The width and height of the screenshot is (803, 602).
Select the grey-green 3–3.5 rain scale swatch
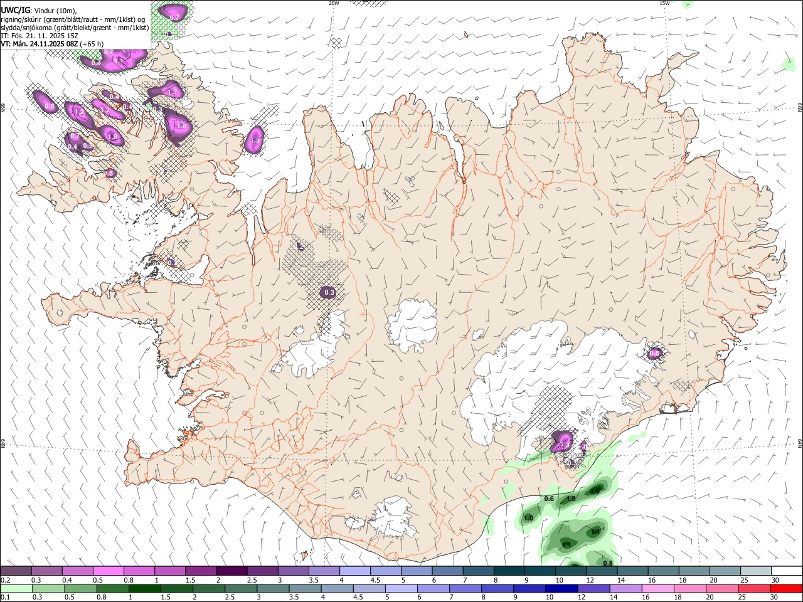pos(273,589)
